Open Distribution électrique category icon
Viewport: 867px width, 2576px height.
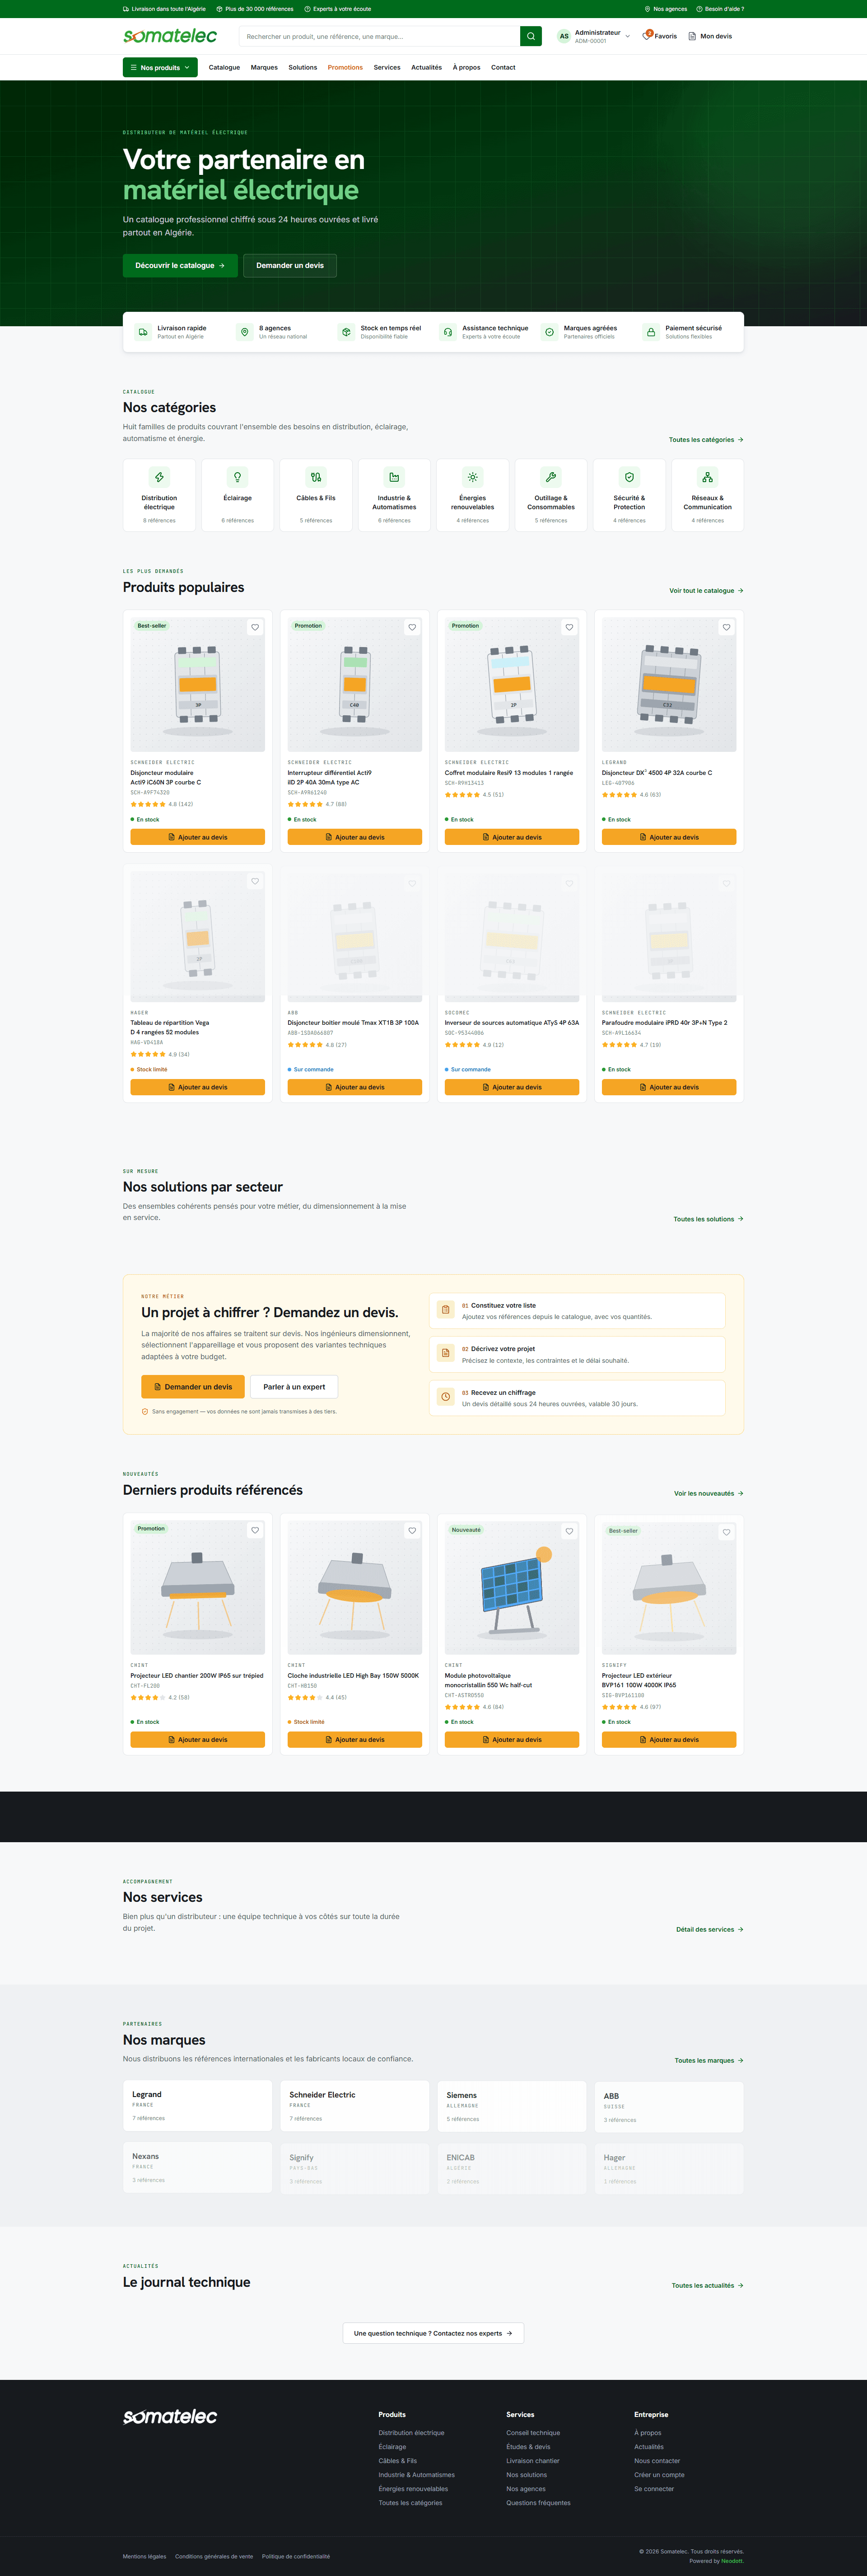point(159,477)
